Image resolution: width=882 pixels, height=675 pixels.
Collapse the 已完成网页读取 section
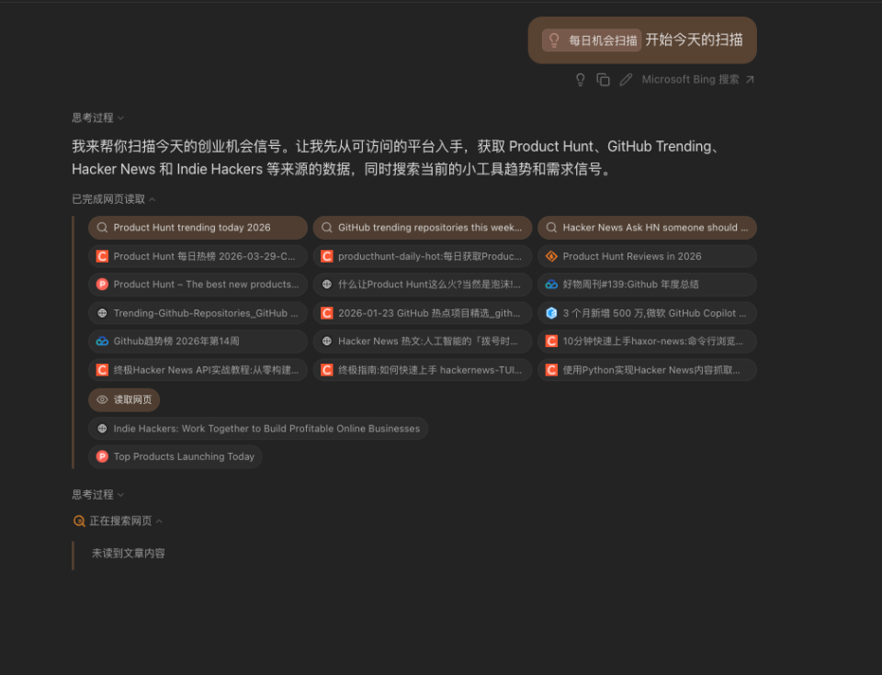click(x=114, y=199)
